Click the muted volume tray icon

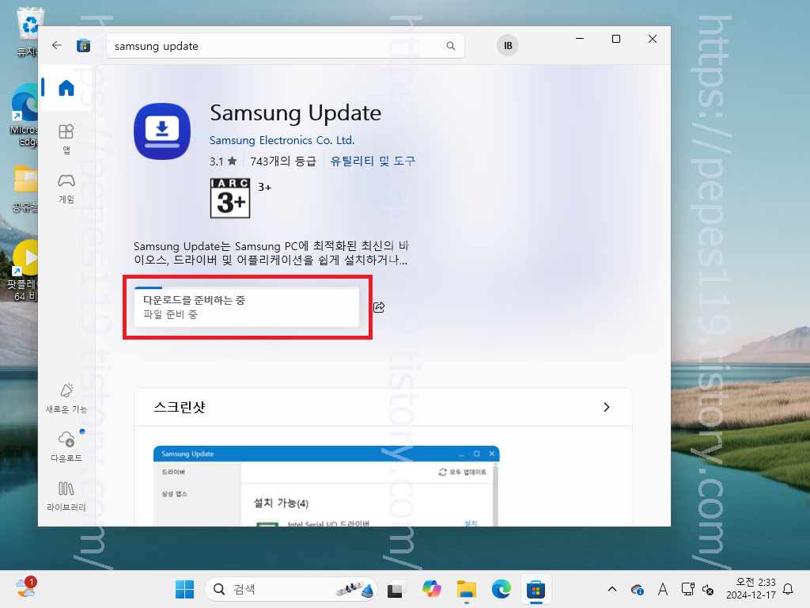pos(708,589)
